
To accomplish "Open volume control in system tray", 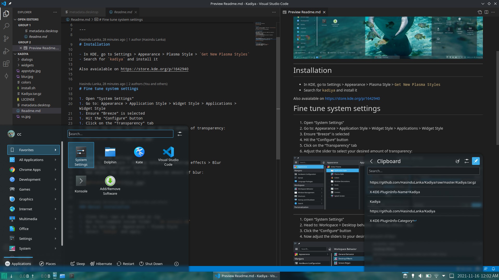I will point(421,276).
